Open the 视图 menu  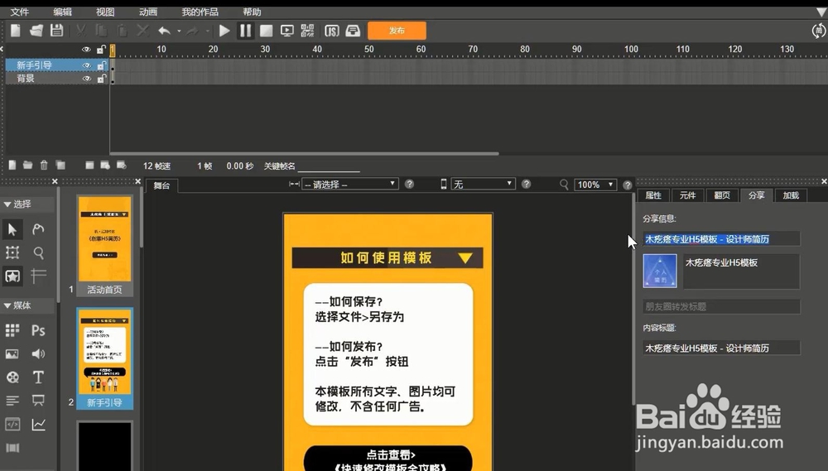tap(105, 12)
